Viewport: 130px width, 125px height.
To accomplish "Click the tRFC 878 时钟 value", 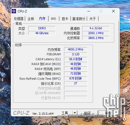I will click(x=76, y=78).
